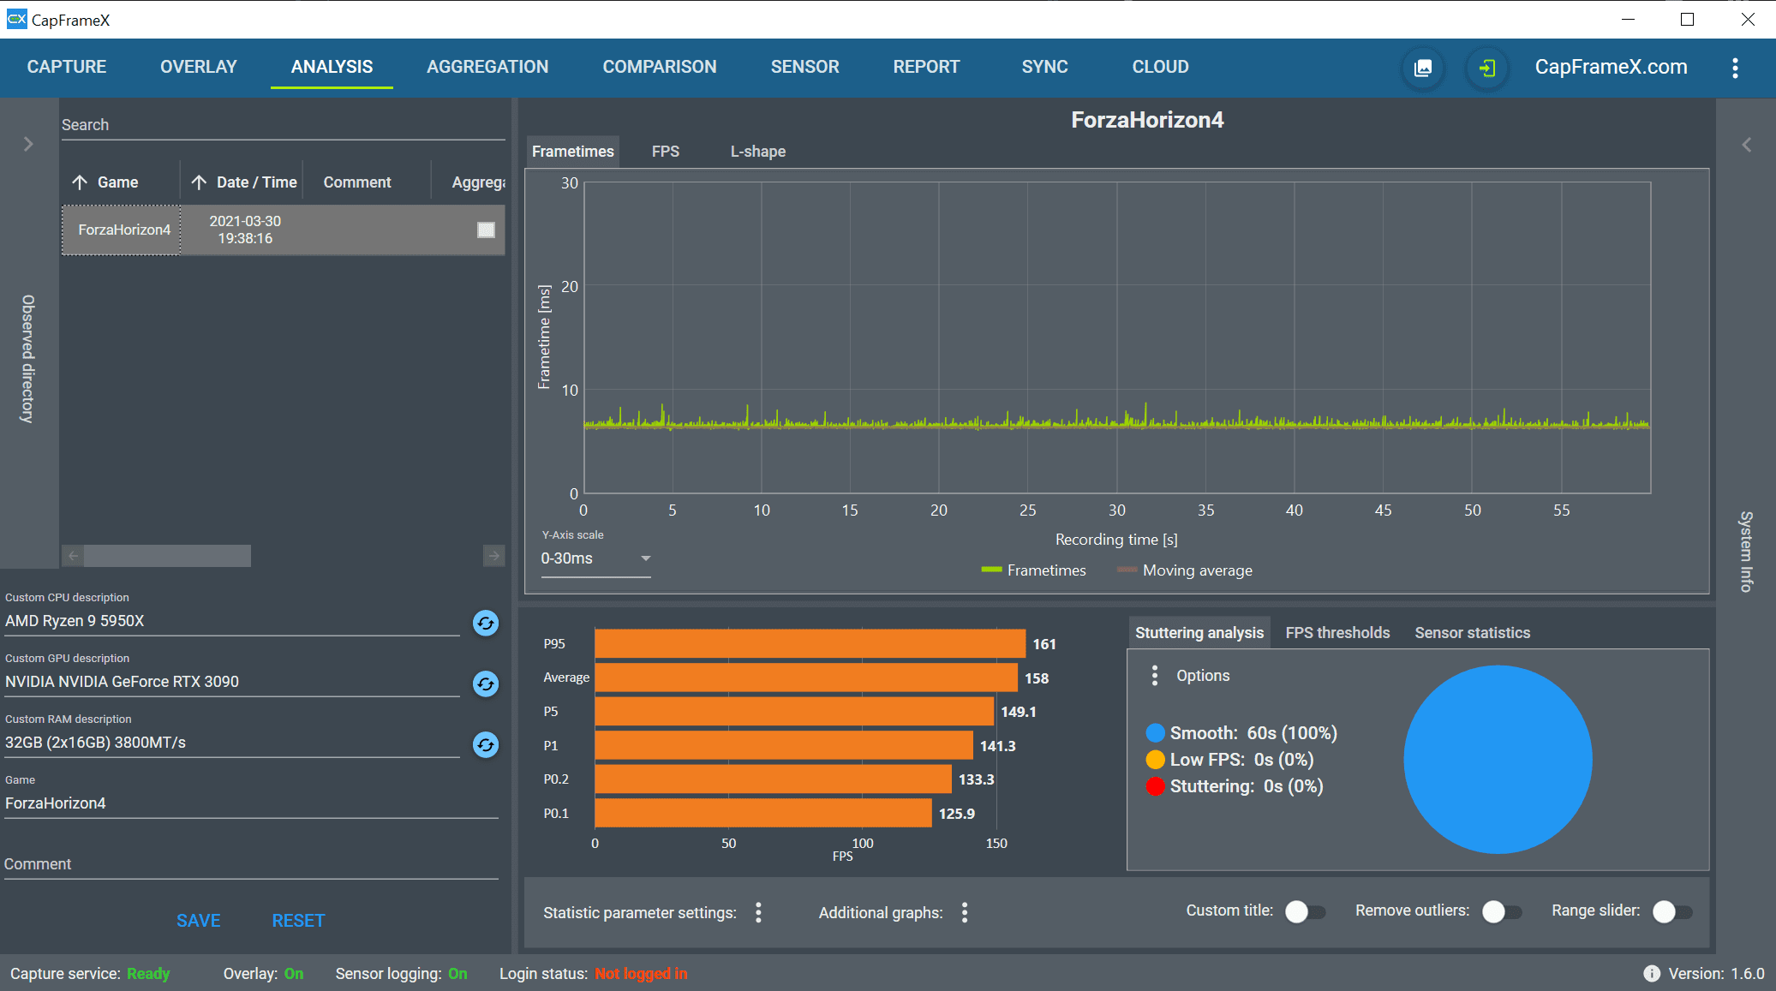This screenshot has width=1776, height=991.
Task: Edit the Custom CPU description field
Action: [232, 621]
